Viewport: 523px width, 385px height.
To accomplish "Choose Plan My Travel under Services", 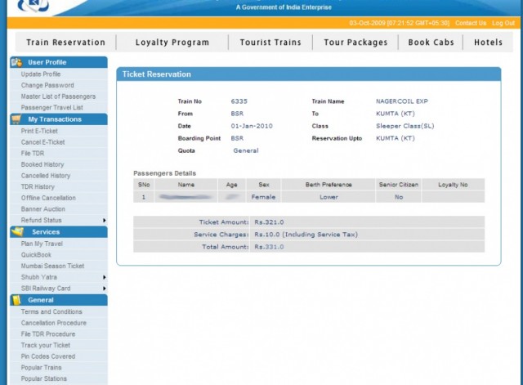I will click(42, 244).
